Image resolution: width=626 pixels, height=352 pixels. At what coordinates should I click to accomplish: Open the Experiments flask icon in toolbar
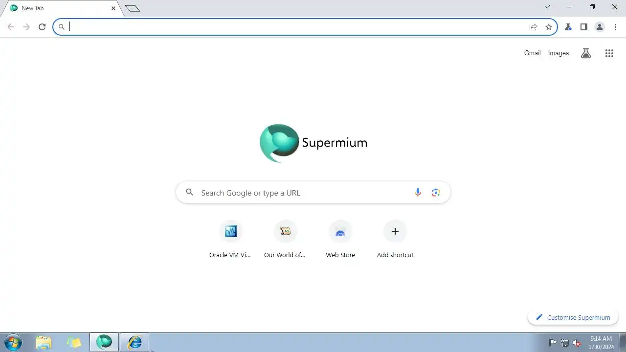(x=568, y=27)
